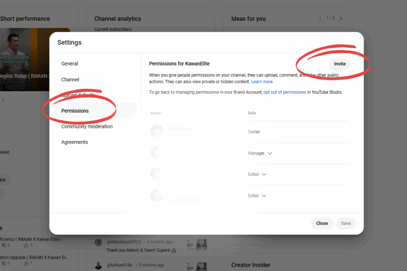This screenshot has width=407, height=271.
Task: Open @ellysafauzi8923 commenter avatar
Action: tap(98, 242)
